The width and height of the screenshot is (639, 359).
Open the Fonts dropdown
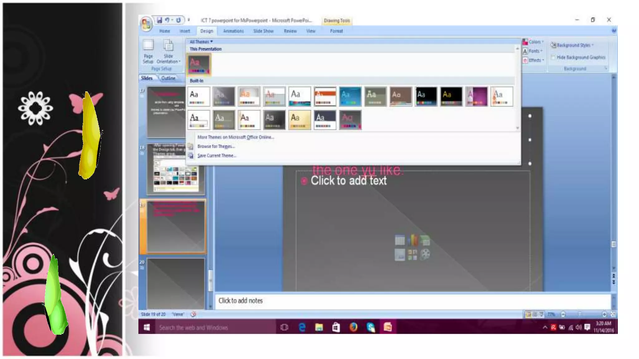534,51
